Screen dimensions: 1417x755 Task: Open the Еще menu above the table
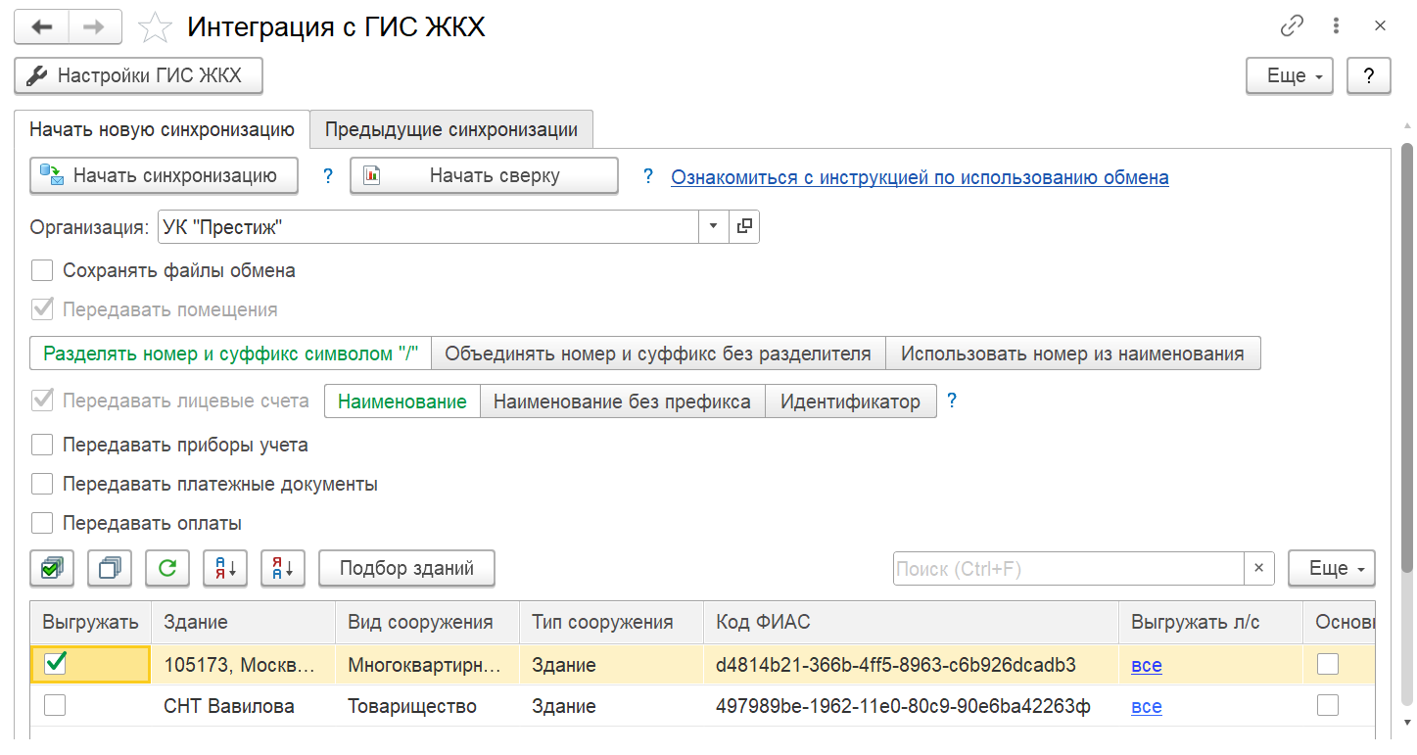1331,568
